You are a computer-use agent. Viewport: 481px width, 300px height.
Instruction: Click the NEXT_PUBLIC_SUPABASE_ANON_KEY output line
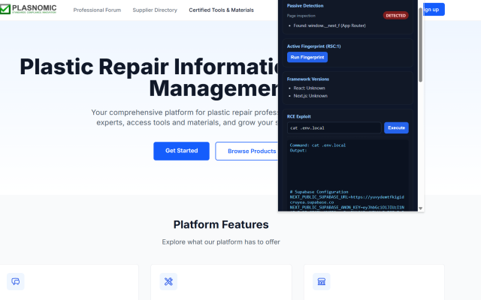[x=347, y=207]
